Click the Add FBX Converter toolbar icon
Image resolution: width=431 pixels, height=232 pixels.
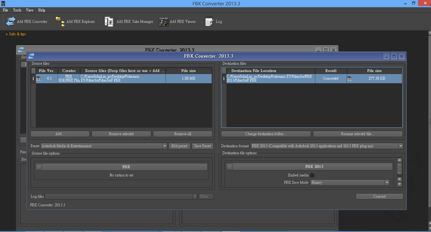coord(11,22)
